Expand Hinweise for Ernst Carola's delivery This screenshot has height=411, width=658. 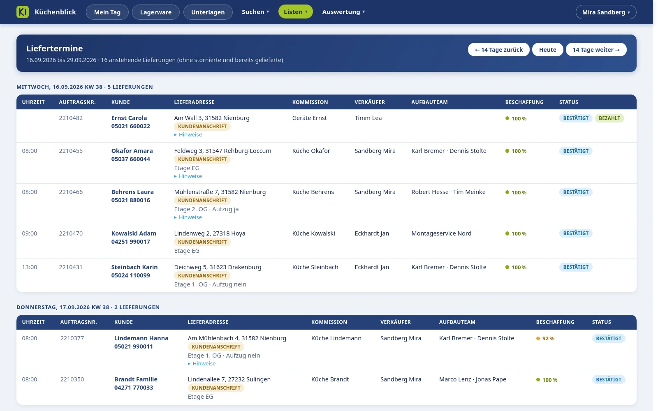pyautogui.click(x=188, y=135)
